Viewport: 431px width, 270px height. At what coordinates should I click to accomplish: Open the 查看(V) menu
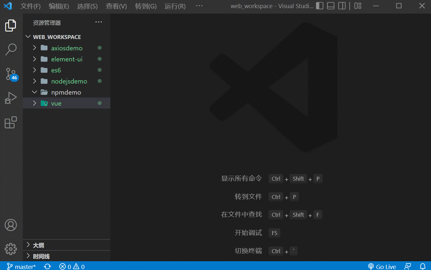(x=116, y=6)
